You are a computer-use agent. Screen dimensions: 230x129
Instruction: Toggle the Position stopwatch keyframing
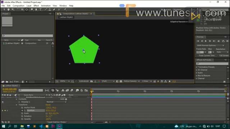pos(22,110)
